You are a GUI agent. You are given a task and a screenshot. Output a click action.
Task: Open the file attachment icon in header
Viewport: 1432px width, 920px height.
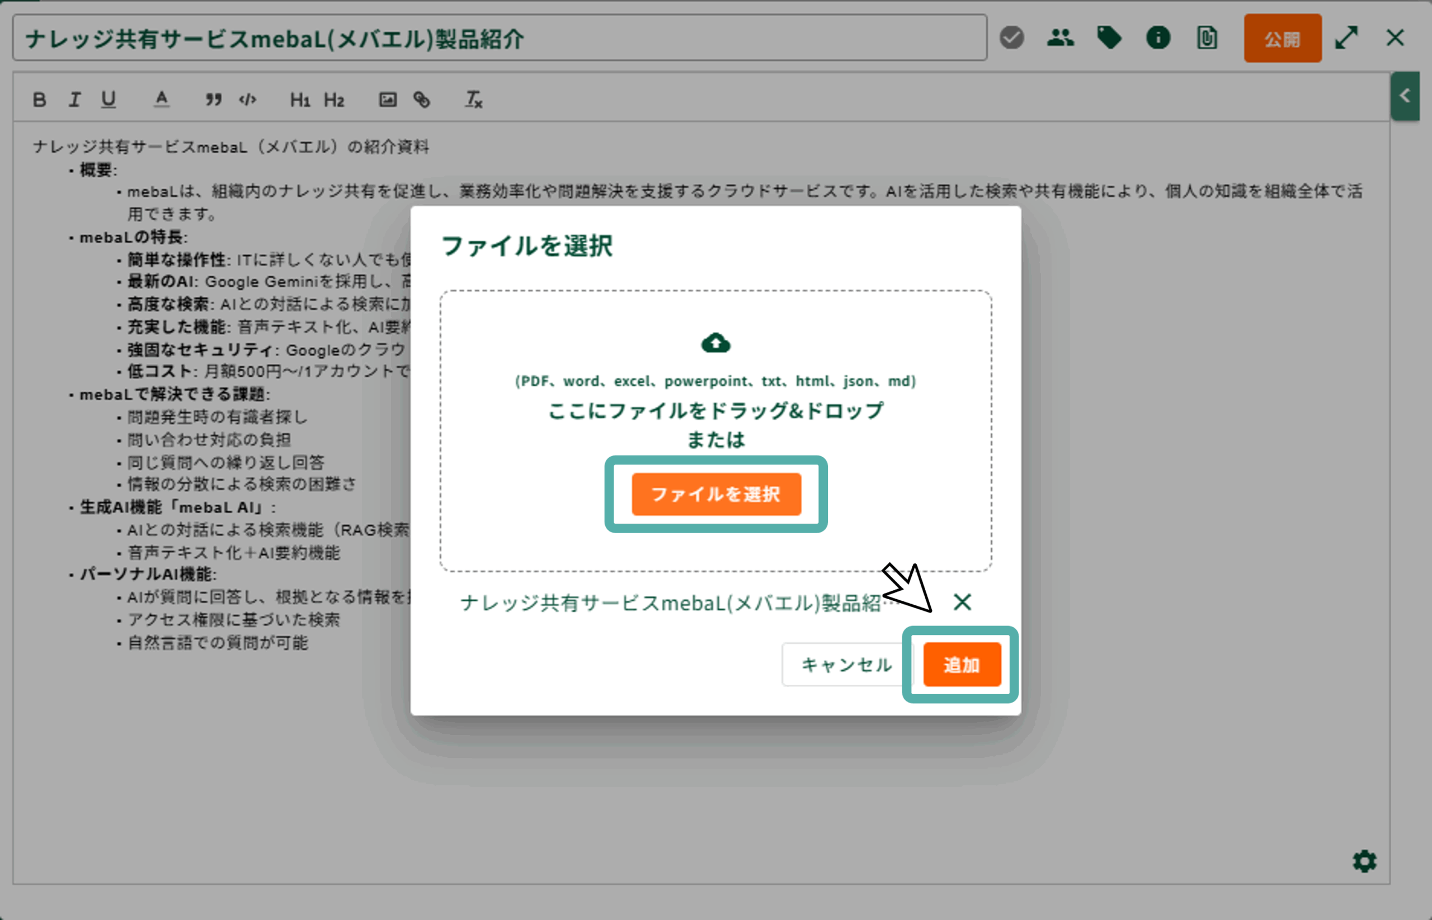click(x=1207, y=37)
